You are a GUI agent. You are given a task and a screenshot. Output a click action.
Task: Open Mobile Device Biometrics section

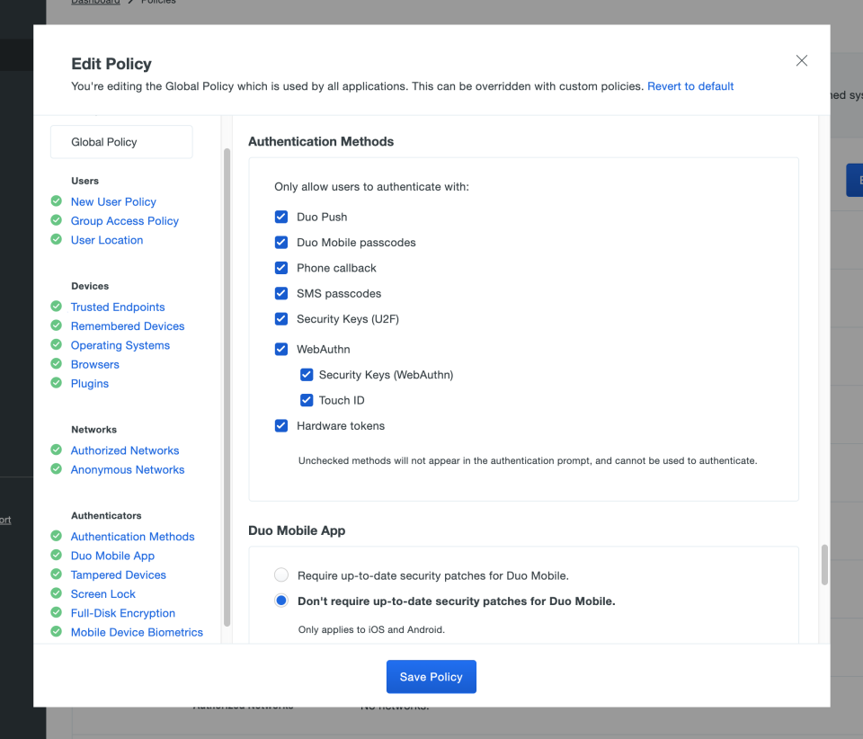click(x=137, y=632)
